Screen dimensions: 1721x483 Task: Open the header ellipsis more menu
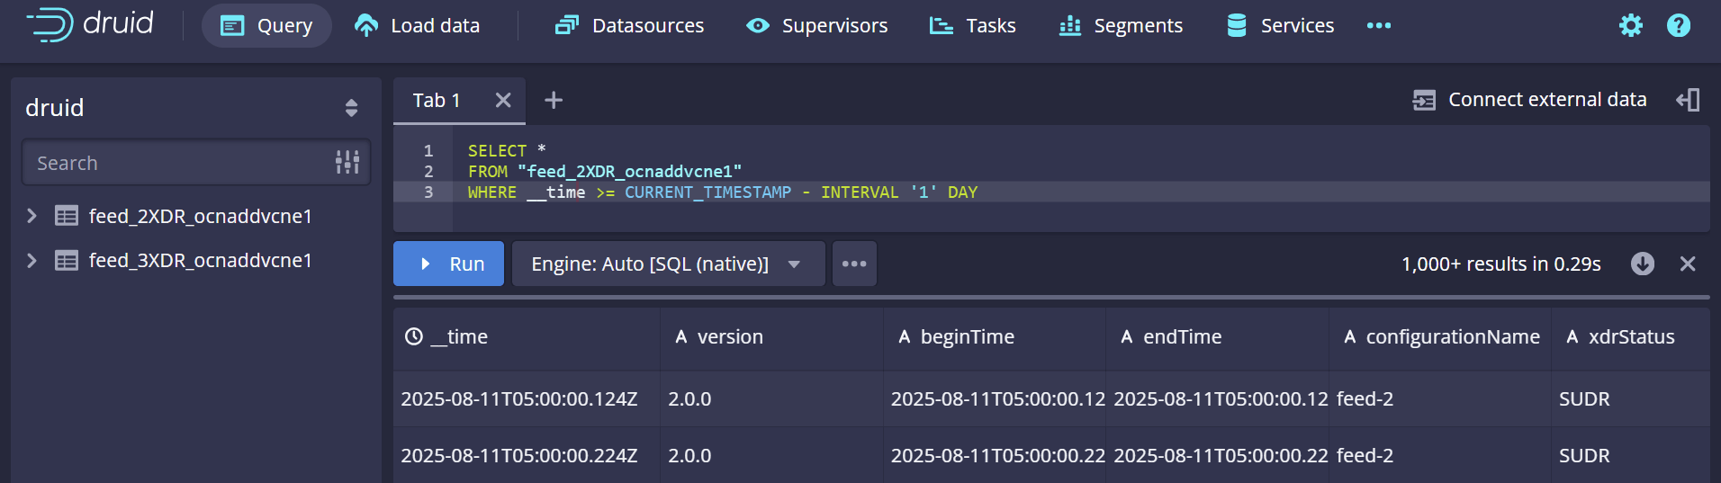[1378, 26]
